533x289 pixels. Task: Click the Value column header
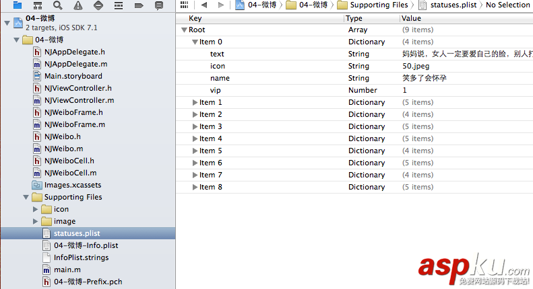pyautogui.click(x=411, y=18)
